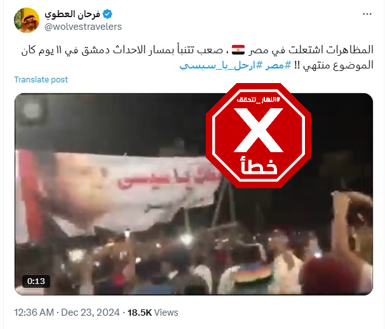The image size is (385, 329).
Task: Click the blurry watermark logo in the video corner
Action: point(31,110)
